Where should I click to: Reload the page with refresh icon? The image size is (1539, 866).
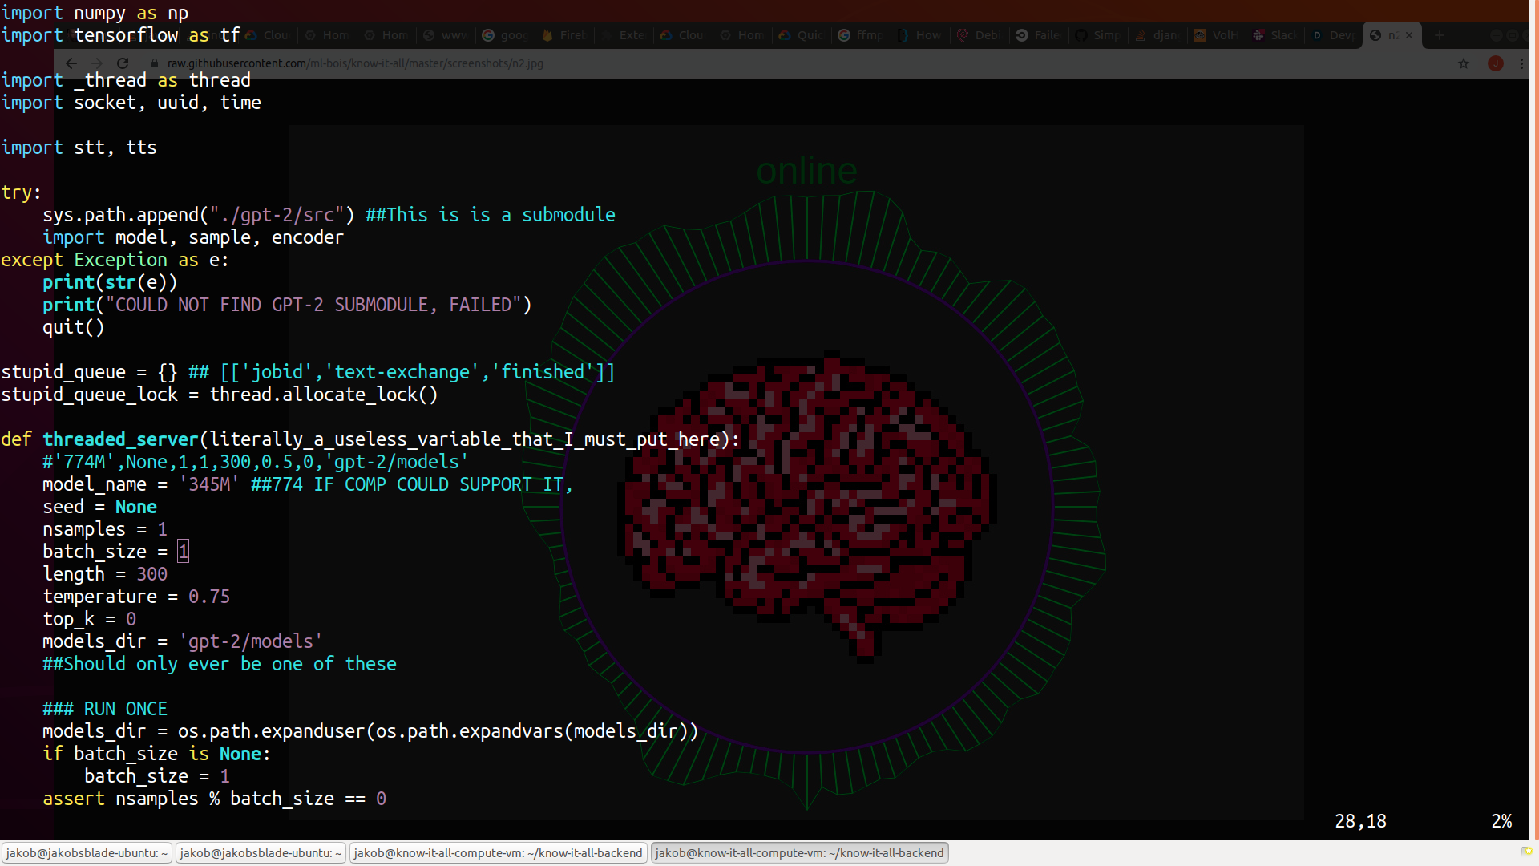(123, 63)
